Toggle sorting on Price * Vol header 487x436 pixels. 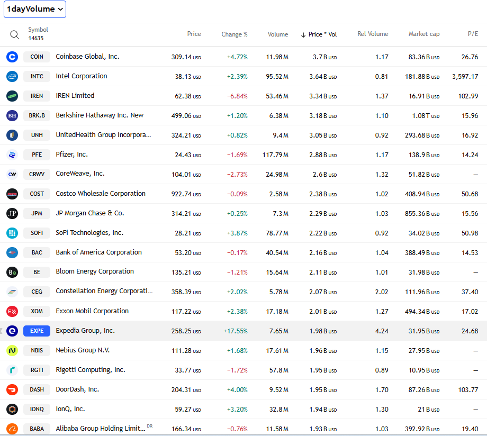point(319,34)
